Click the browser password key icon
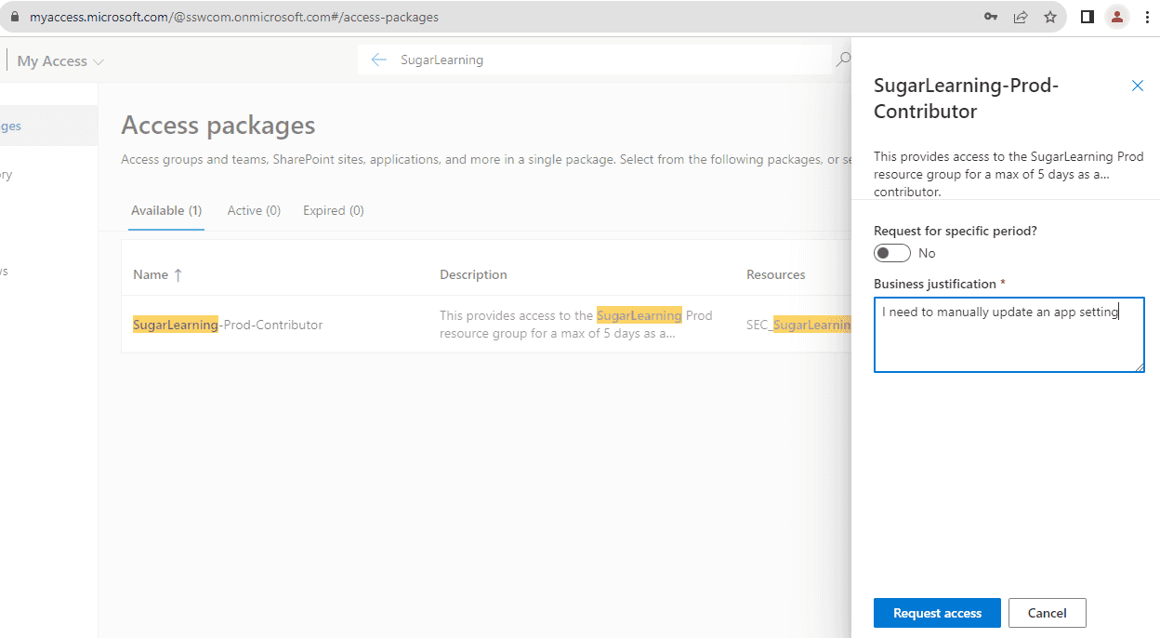Viewport: 1160px width, 638px height. (x=991, y=17)
